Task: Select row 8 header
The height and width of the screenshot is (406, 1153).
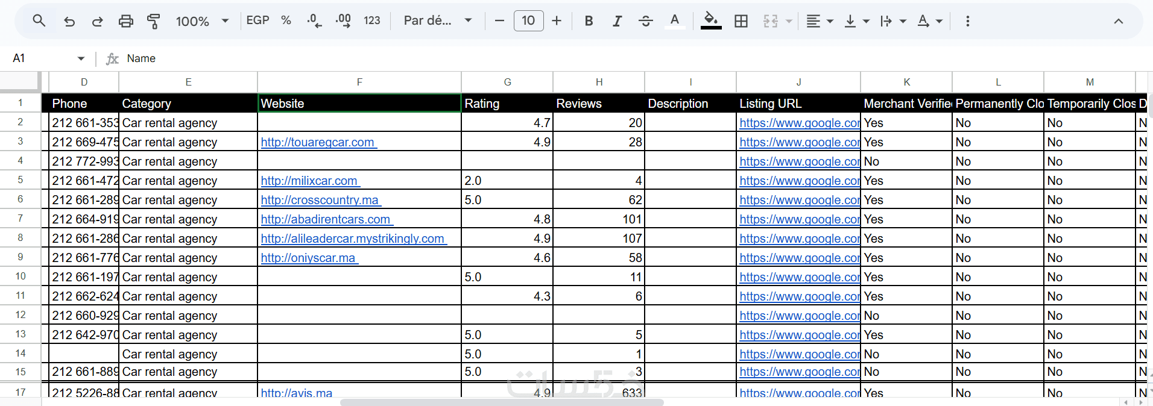Action: click(21, 238)
